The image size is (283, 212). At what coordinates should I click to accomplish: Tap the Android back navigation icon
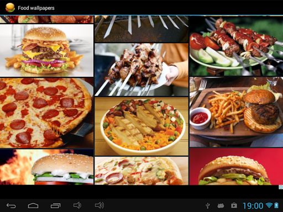point(11,205)
